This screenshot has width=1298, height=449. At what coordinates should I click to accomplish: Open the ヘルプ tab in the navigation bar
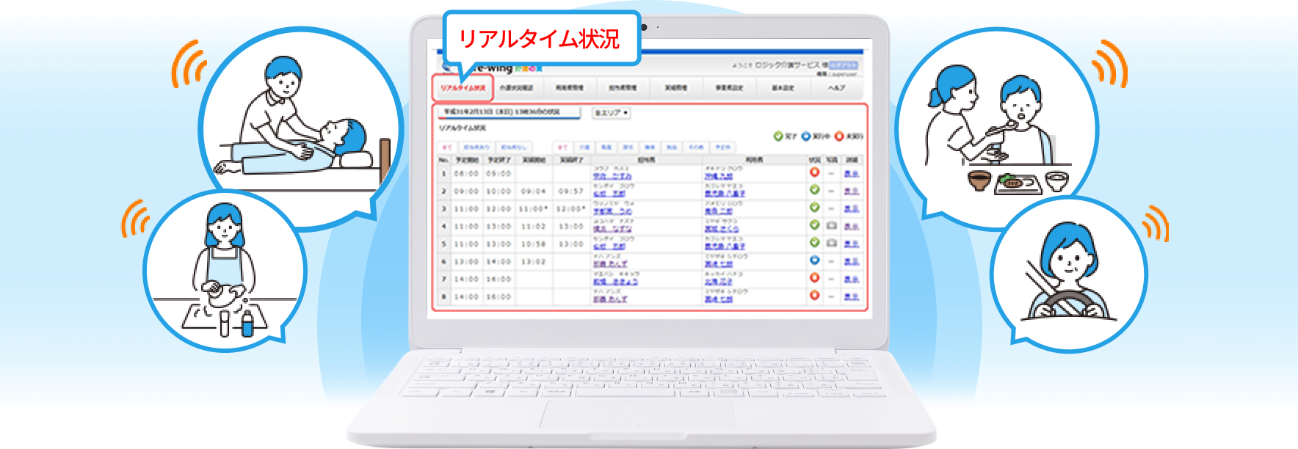836,88
